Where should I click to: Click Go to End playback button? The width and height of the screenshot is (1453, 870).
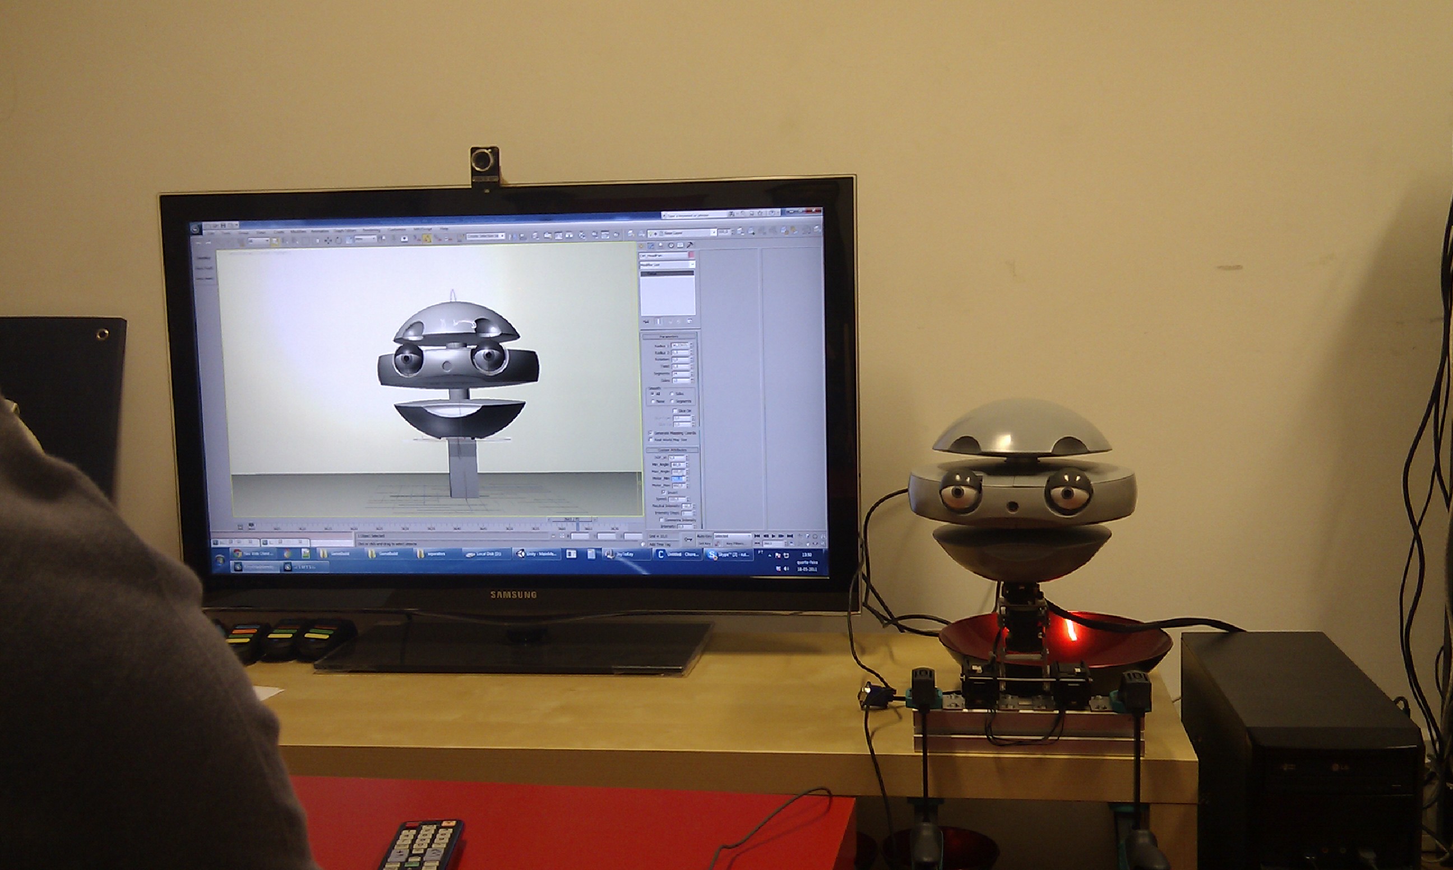pos(790,536)
